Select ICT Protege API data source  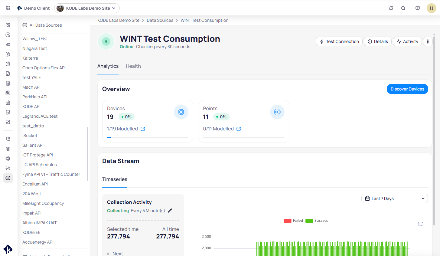[37, 155]
